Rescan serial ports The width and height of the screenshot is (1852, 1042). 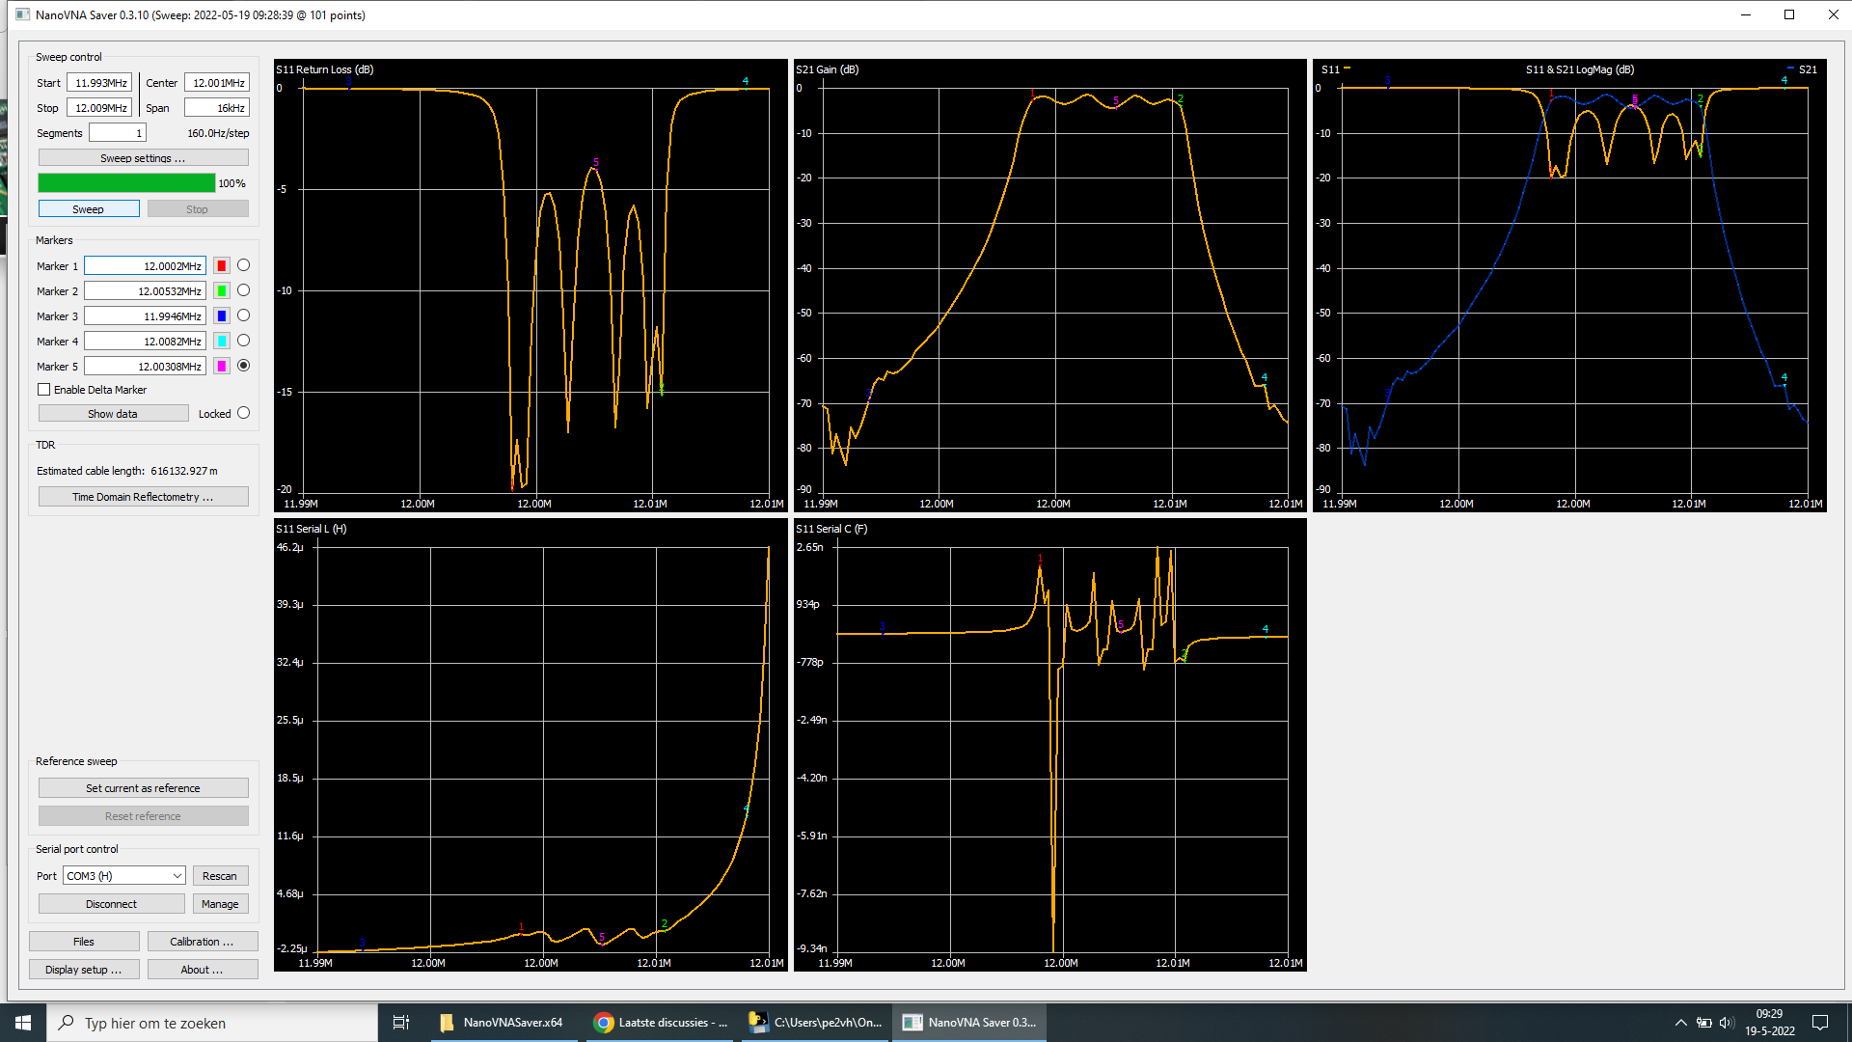pos(220,876)
